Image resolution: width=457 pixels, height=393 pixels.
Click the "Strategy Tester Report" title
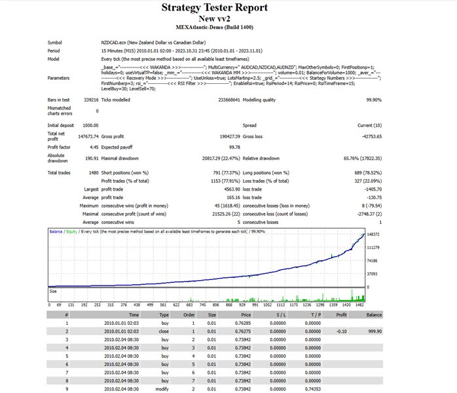(215, 7)
